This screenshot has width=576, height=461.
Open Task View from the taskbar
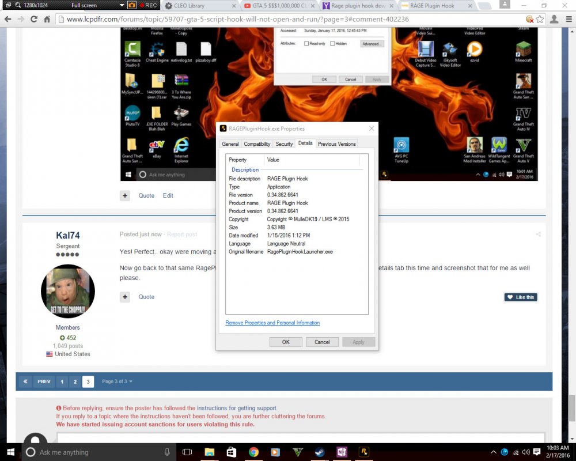click(x=187, y=452)
